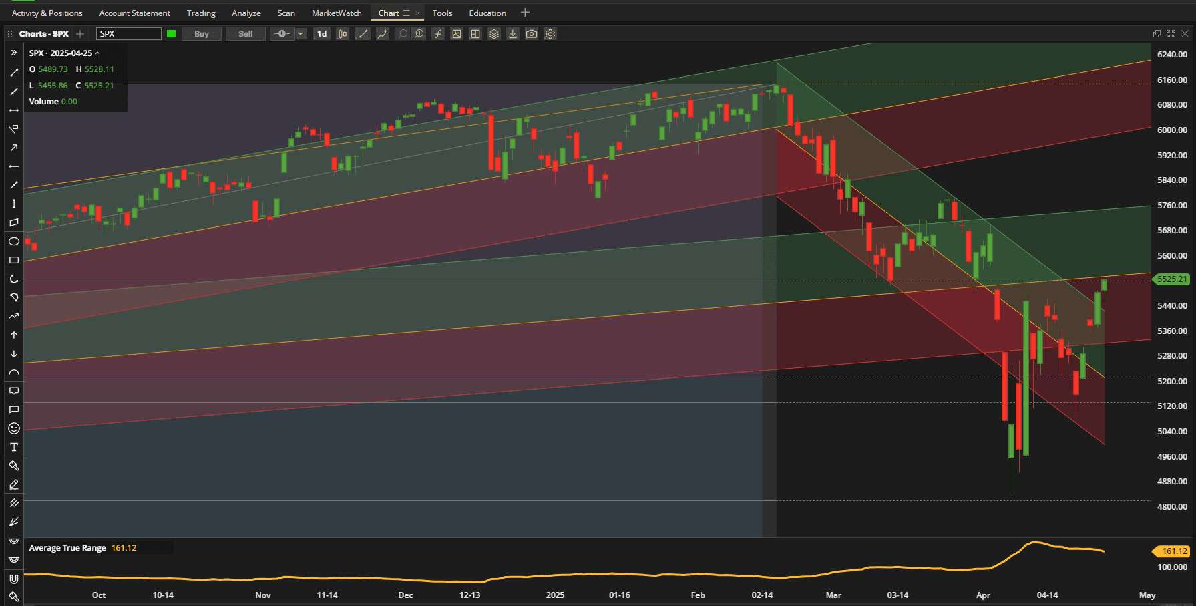The width and height of the screenshot is (1196, 606).
Task: Switch to the Scan tab
Action: coord(286,13)
